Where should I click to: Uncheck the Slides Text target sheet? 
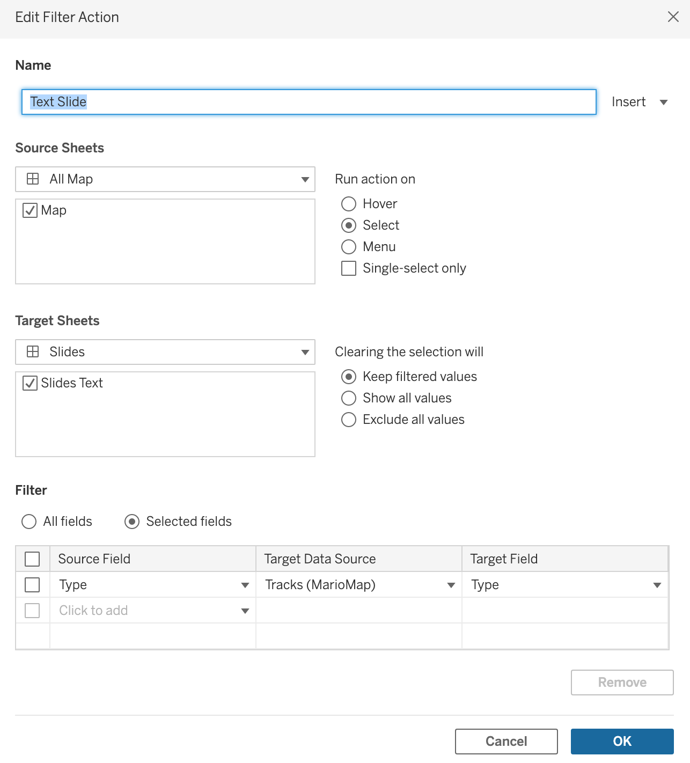(x=30, y=383)
